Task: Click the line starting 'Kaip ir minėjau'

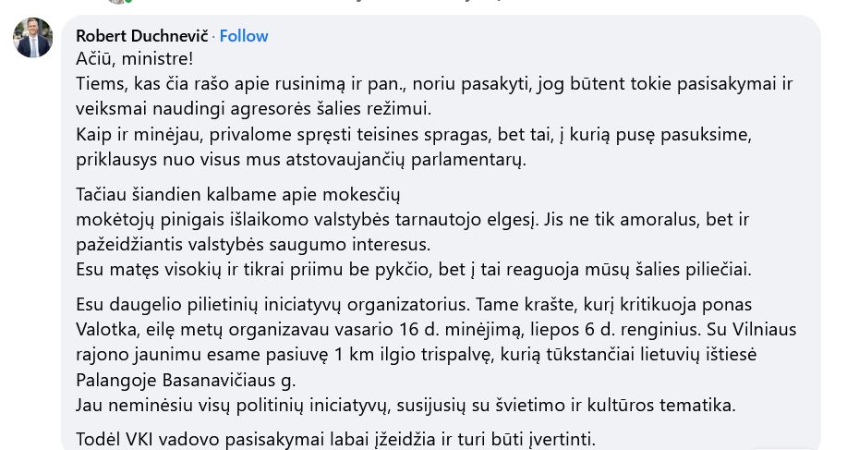Action: (414, 135)
